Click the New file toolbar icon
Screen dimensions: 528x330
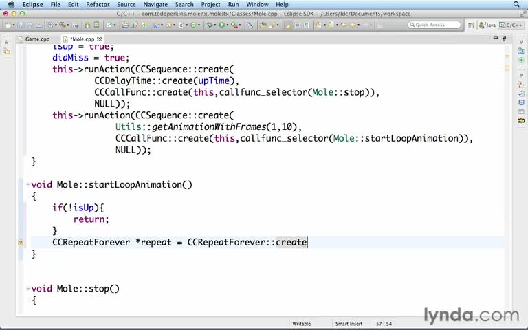[8, 25]
